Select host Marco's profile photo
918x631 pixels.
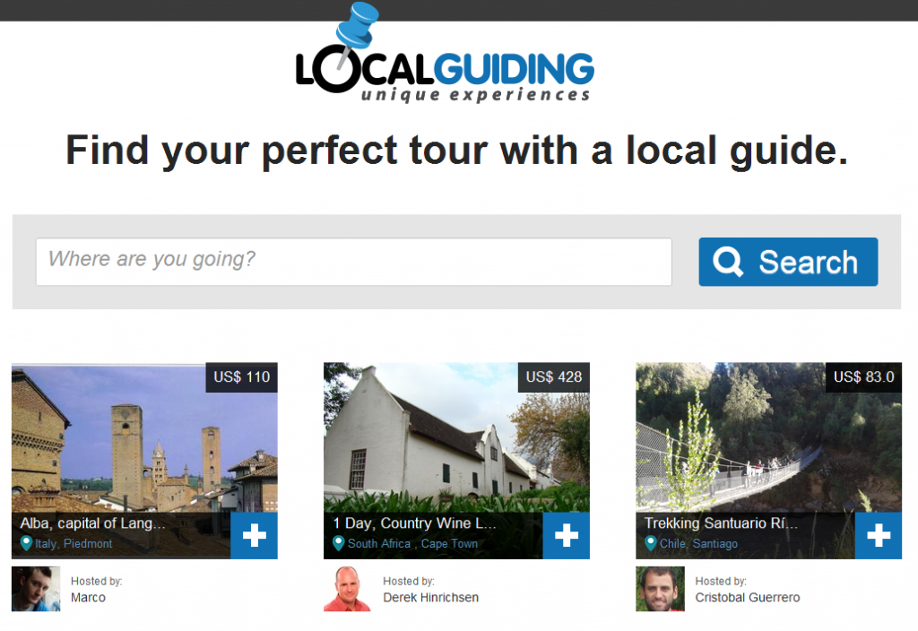coord(36,589)
